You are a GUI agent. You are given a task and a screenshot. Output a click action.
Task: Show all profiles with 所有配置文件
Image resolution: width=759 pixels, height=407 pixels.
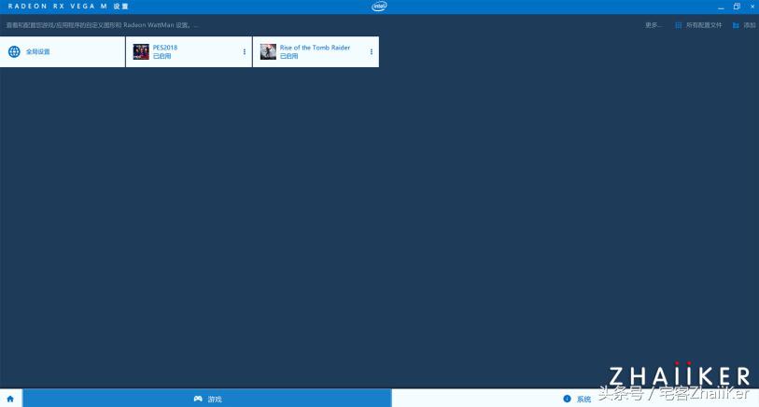coord(704,25)
